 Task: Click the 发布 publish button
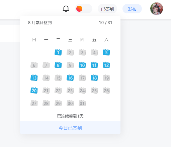point(132,9)
